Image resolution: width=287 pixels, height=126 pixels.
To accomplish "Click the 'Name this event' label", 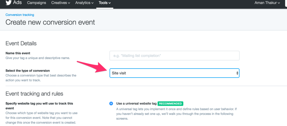I will tap(18, 53).
